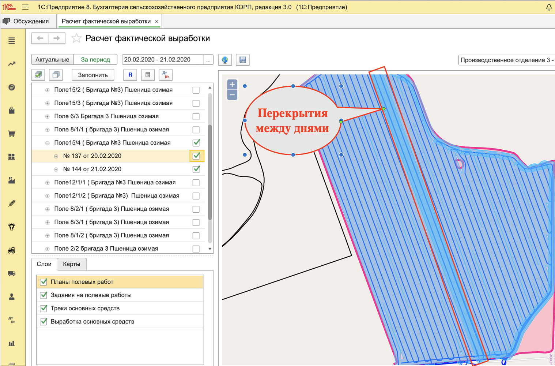Toggle Выработка основных средств layer checkbox
This screenshot has width=555, height=366.
point(44,321)
